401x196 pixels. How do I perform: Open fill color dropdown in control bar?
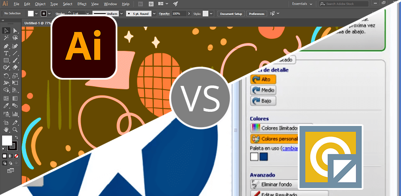36,13
